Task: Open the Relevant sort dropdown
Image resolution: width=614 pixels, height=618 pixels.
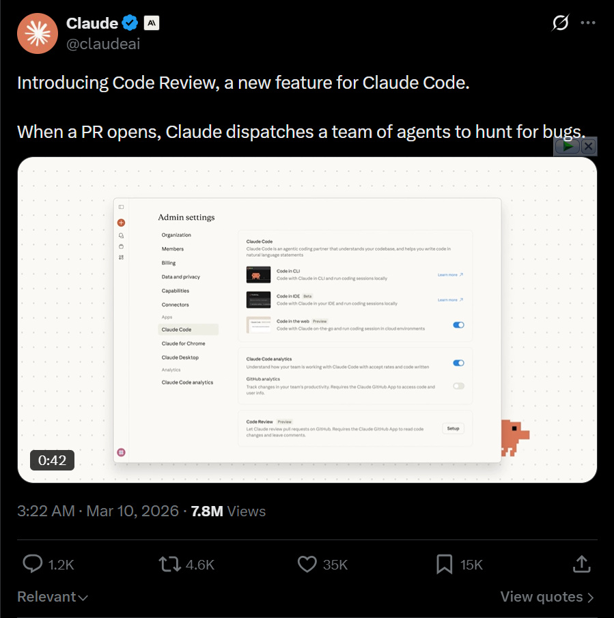Action: pos(53,597)
